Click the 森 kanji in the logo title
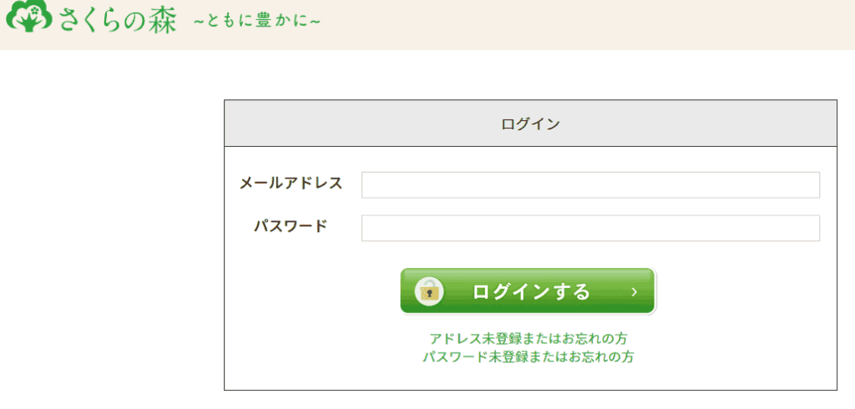The width and height of the screenshot is (855, 409). [162, 20]
